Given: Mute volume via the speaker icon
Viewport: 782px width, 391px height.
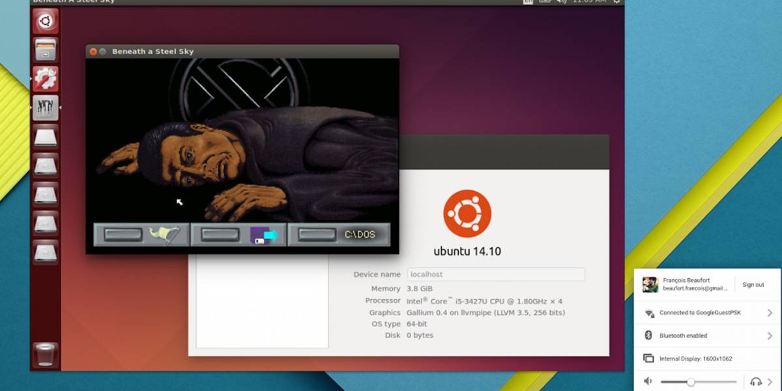Looking at the screenshot, I should tap(648, 381).
